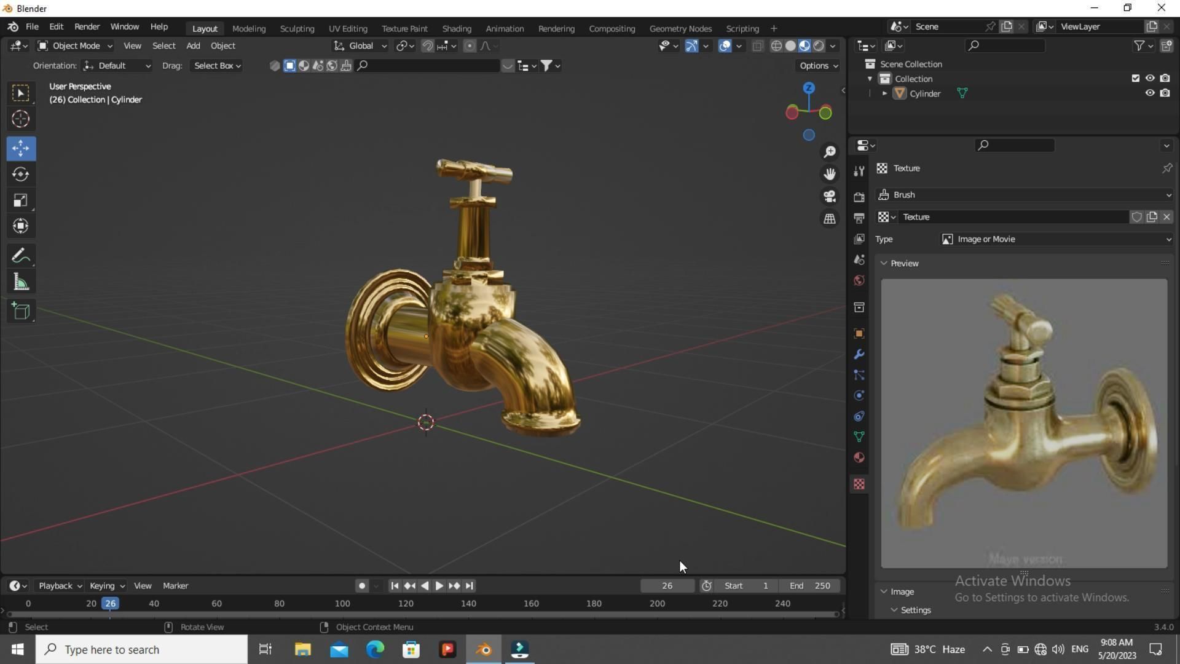The image size is (1180, 664).
Task: Open Material properties tab
Action: click(859, 458)
